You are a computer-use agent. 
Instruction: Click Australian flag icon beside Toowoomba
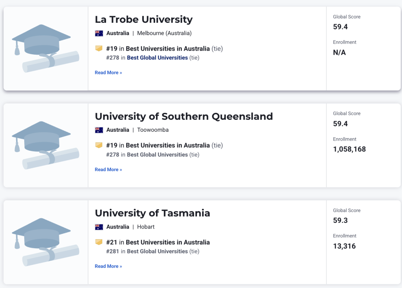pos(99,130)
